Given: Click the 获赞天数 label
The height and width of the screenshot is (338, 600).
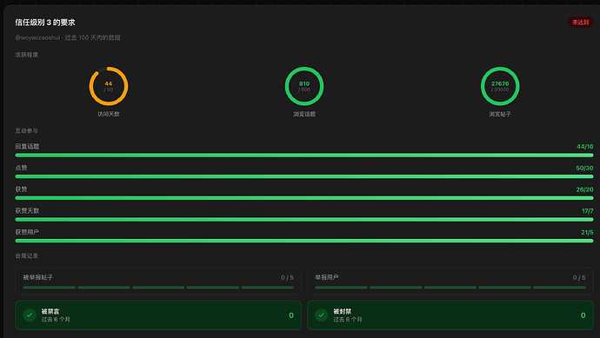Looking at the screenshot, I should pyautogui.click(x=27, y=210).
